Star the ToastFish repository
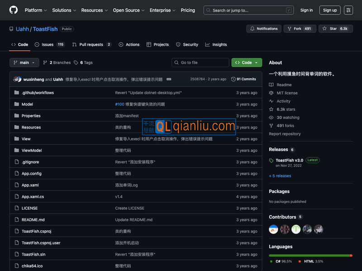This screenshot has height=271, width=362. coord(335,29)
